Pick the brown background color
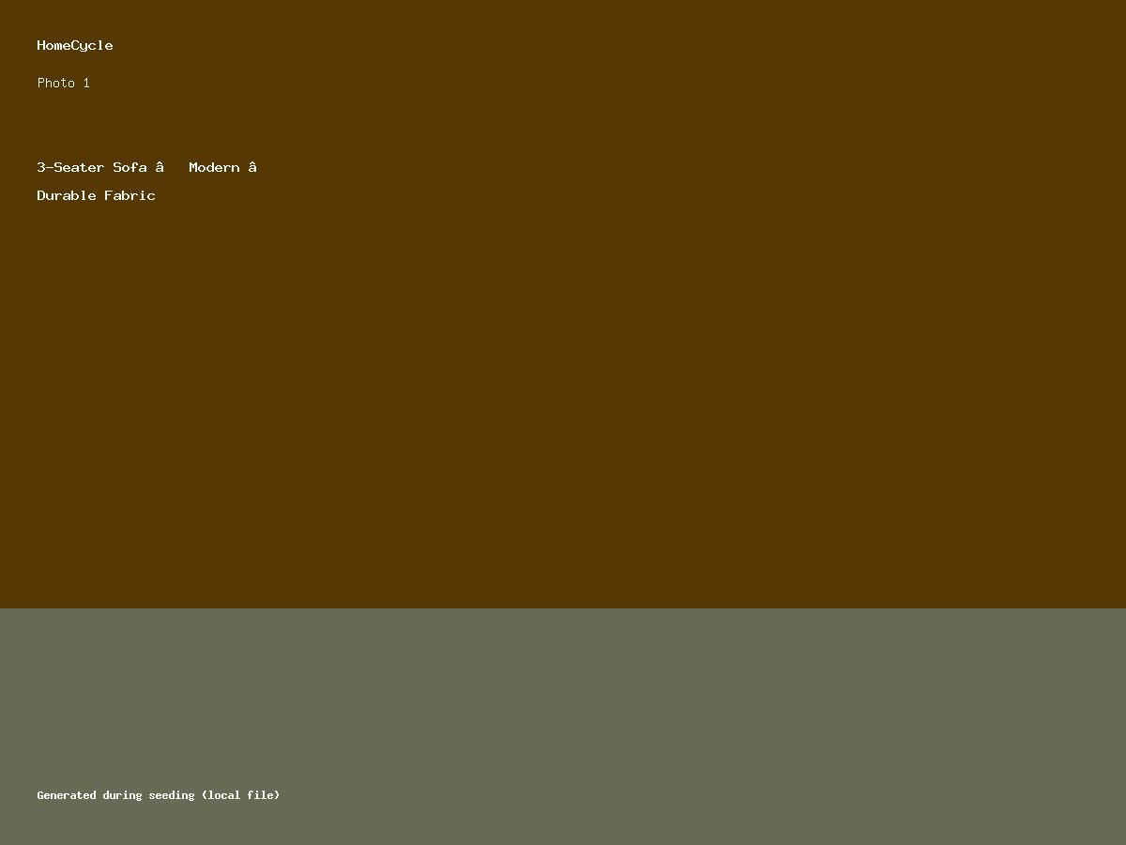 point(751,282)
